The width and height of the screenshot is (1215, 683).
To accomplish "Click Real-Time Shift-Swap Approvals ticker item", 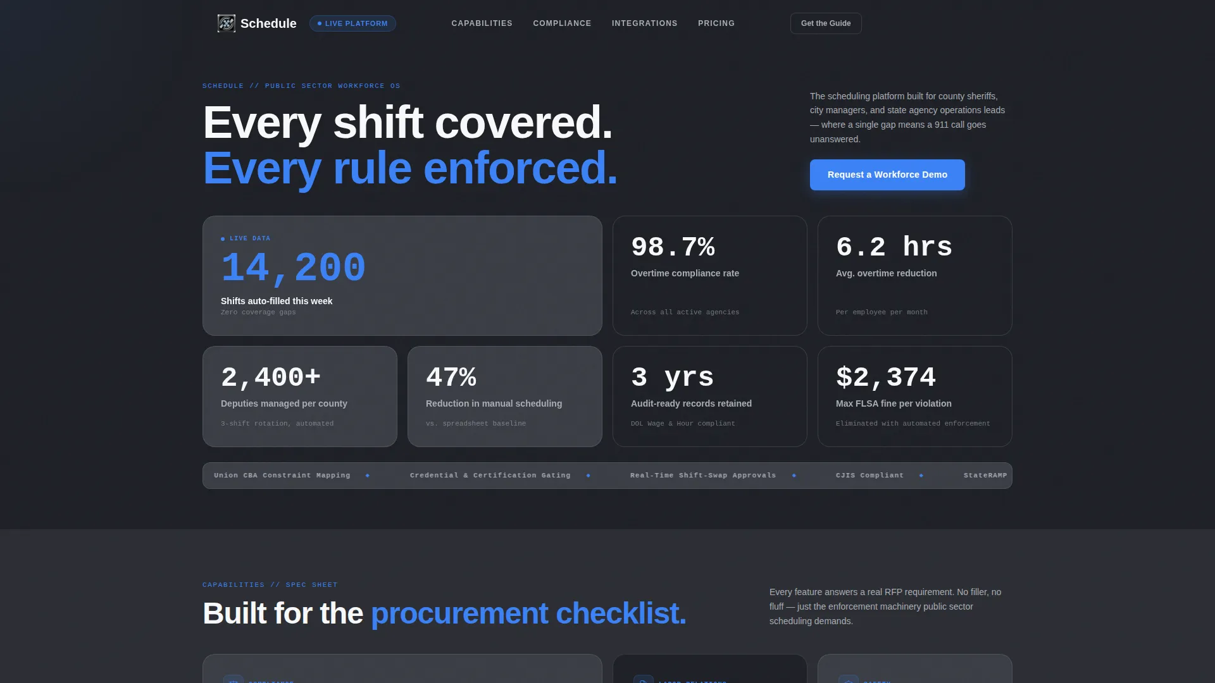I will (703, 476).
